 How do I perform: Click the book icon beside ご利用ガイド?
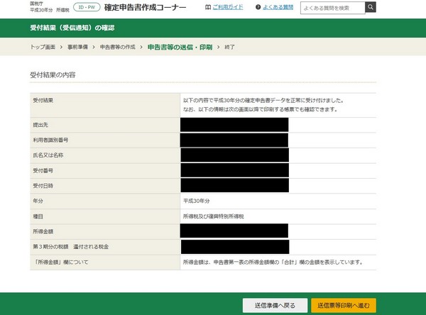click(208, 7)
